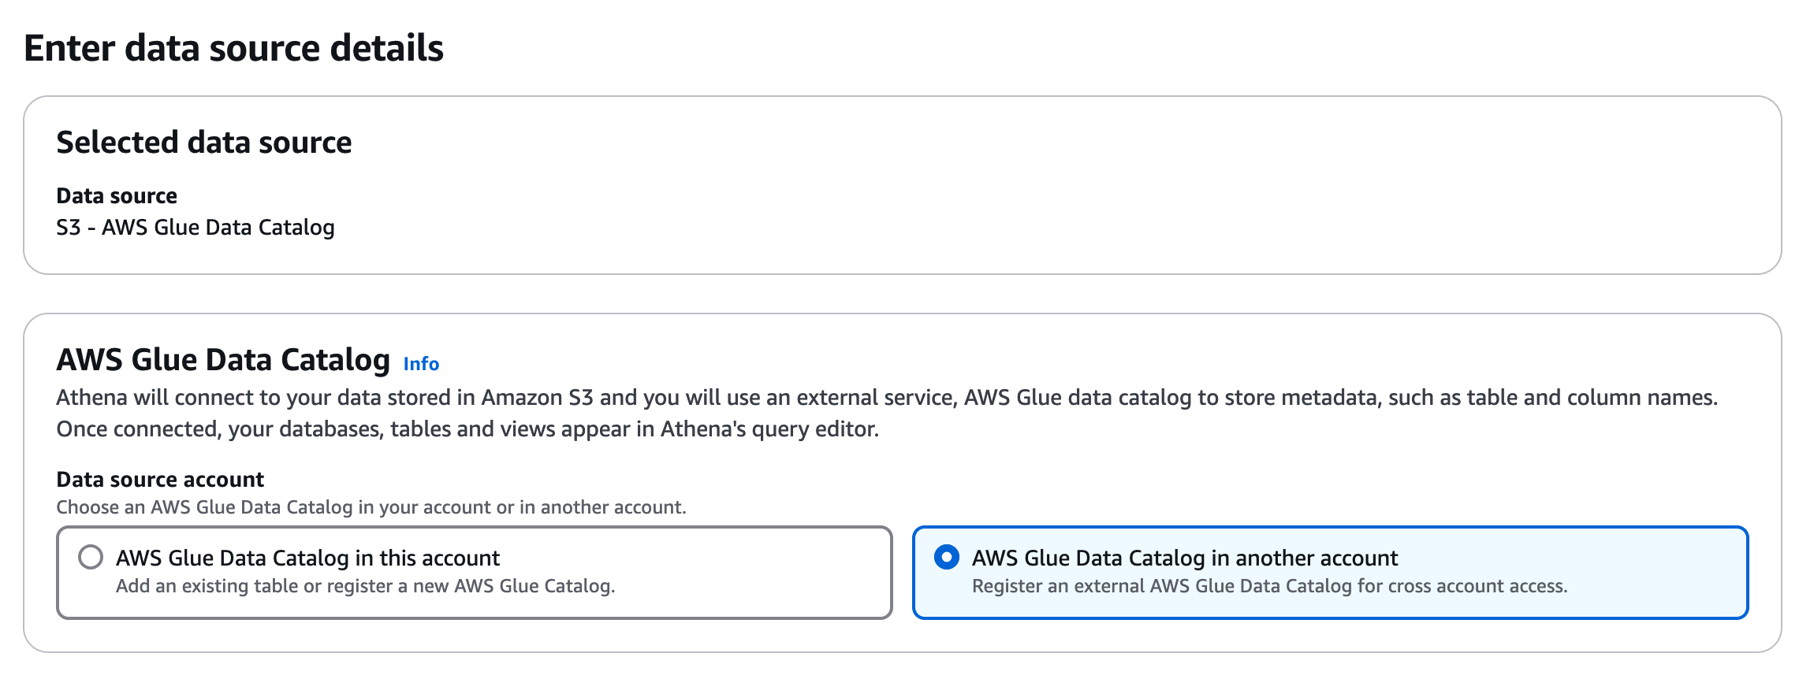Click the 'Data source account' field label

coord(160,479)
